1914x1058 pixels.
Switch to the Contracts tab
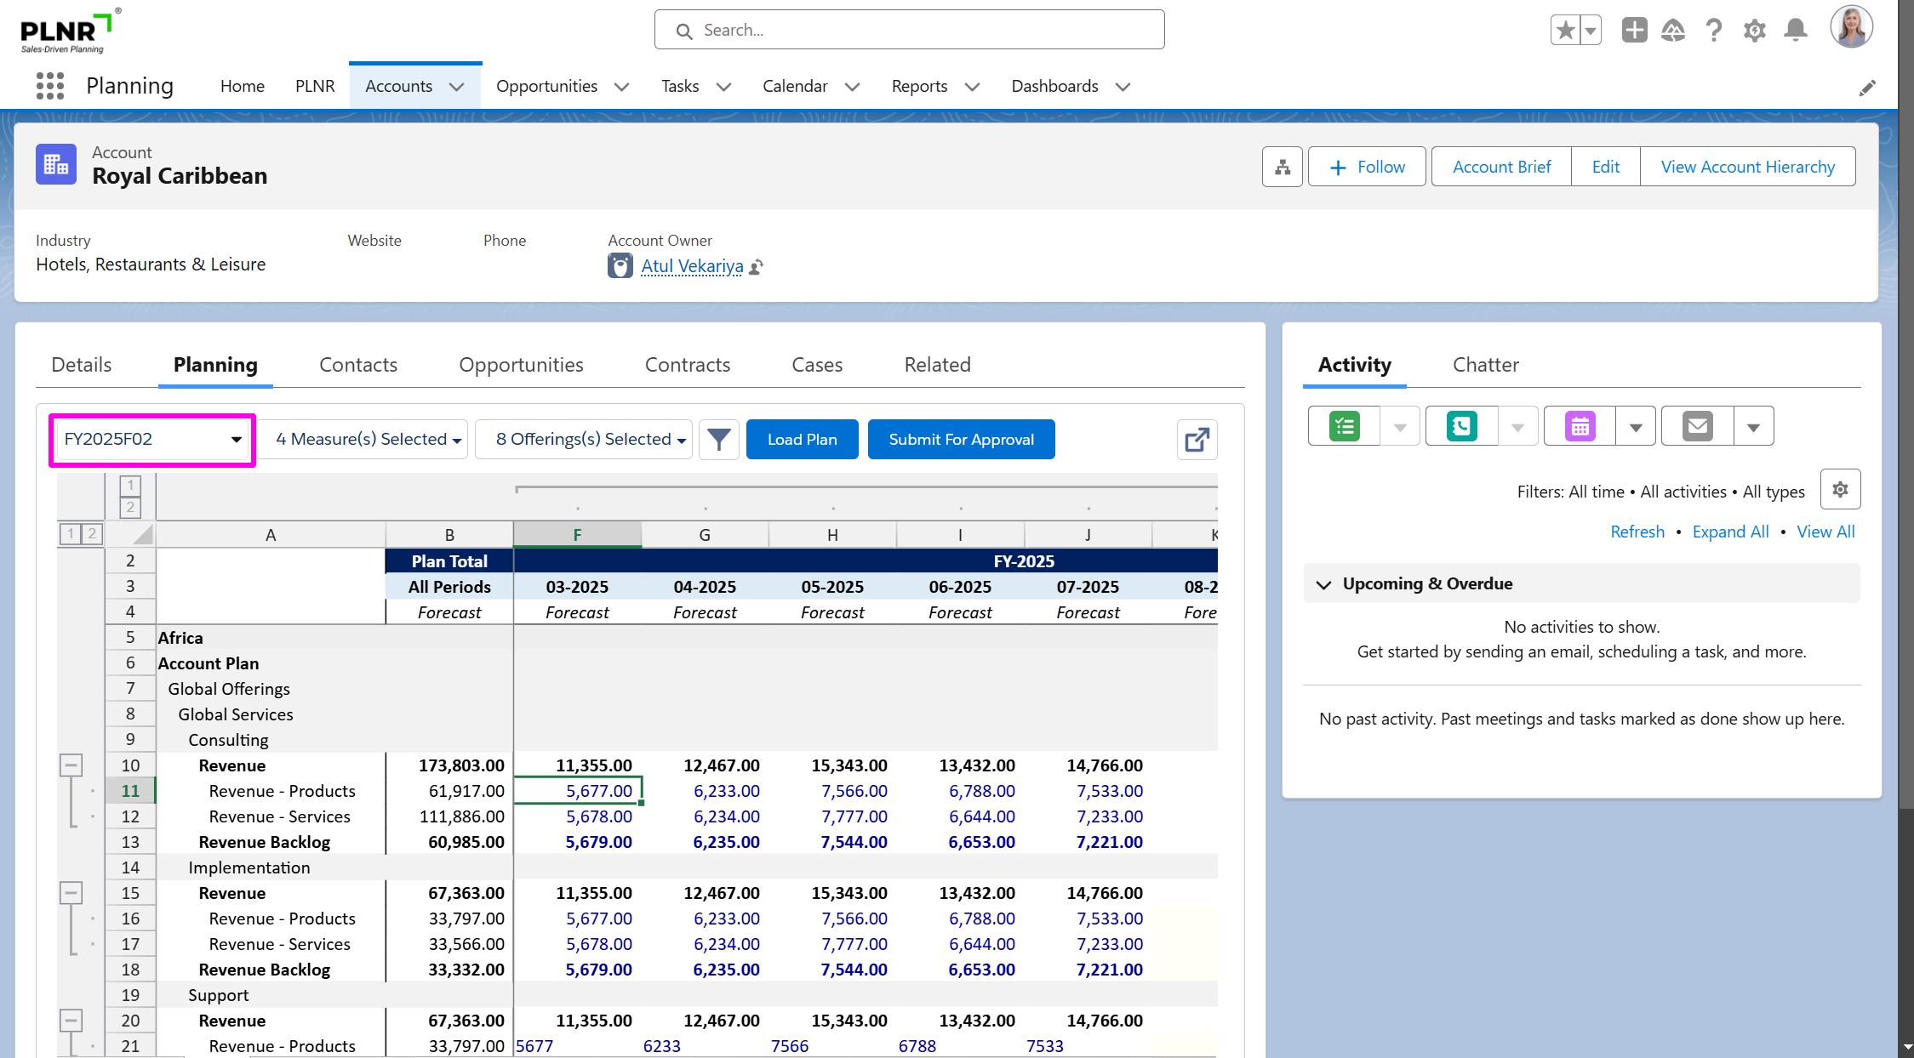pyautogui.click(x=687, y=365)
